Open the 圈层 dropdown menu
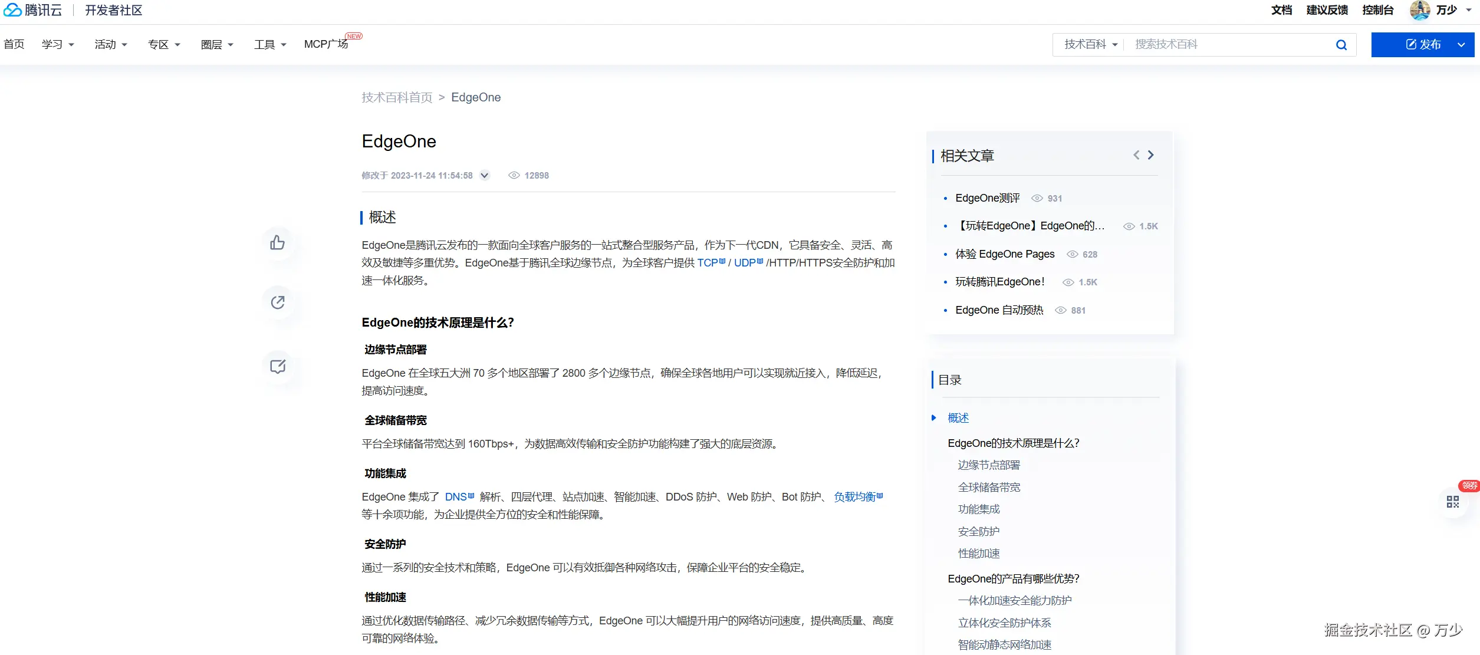 coord(217,45)
